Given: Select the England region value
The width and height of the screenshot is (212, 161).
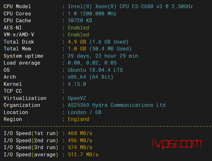Looking at the screenshot, I should (x=78, y=119).
